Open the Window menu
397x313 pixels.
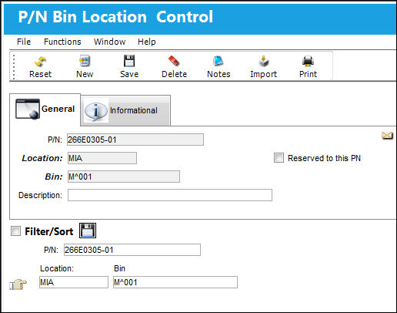point(109,42)
